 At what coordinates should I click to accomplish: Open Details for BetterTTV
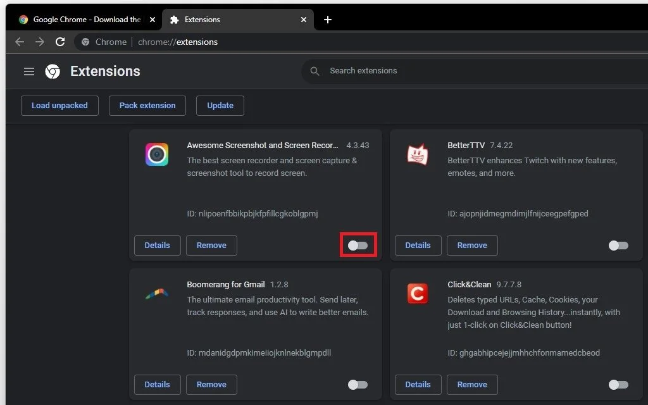(418, 246)
